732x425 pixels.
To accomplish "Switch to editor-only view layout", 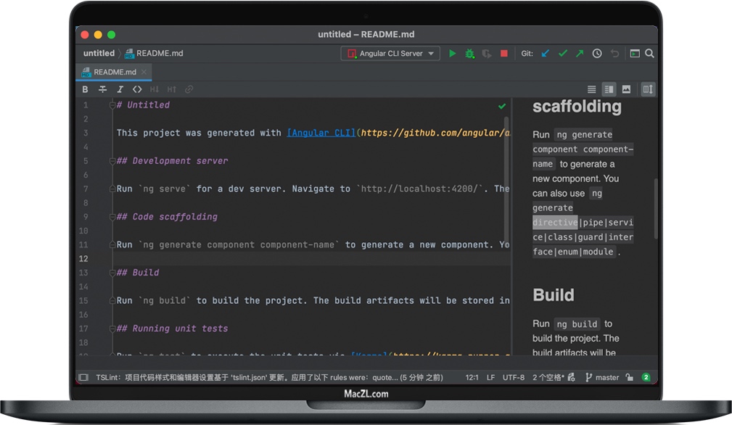I will tap(592, 88).
